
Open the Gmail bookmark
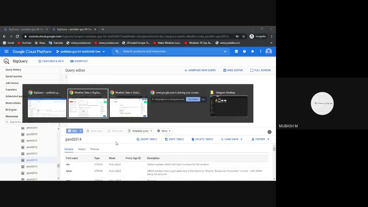[8, 43]
